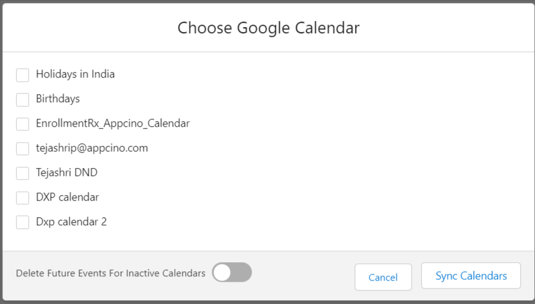Click the DXP calendar label text
This screenshot has height=304, width=535.
67,198
